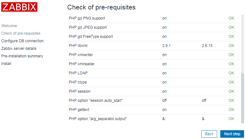Go to the Next step

pyautogui.click(x=232, y=134)
